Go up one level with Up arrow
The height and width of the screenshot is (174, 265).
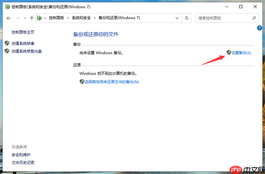coord(31,18)
